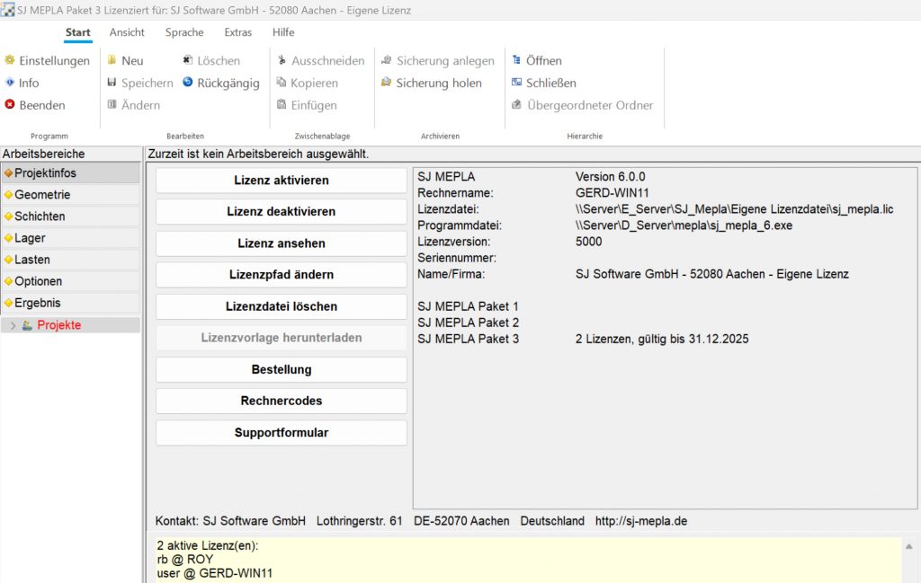
Task: Click the Öffnen icon in Hierarchie
Action: click(x=517, y=60)
